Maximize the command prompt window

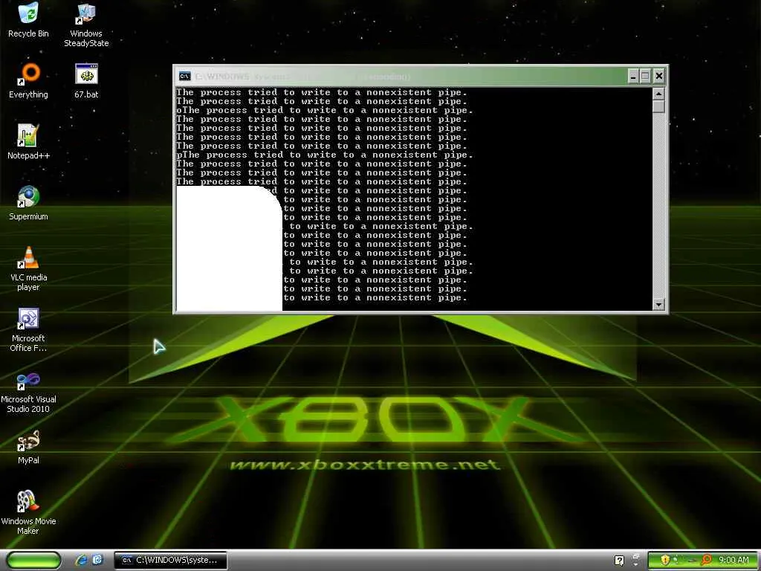coord(646,77)
